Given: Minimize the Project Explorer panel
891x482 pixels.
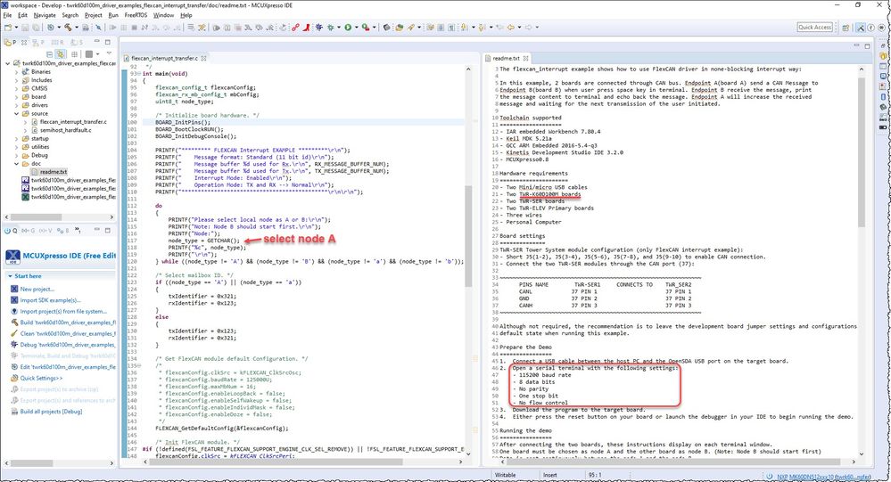Looking at the screenshot, I should click(96, 42).
